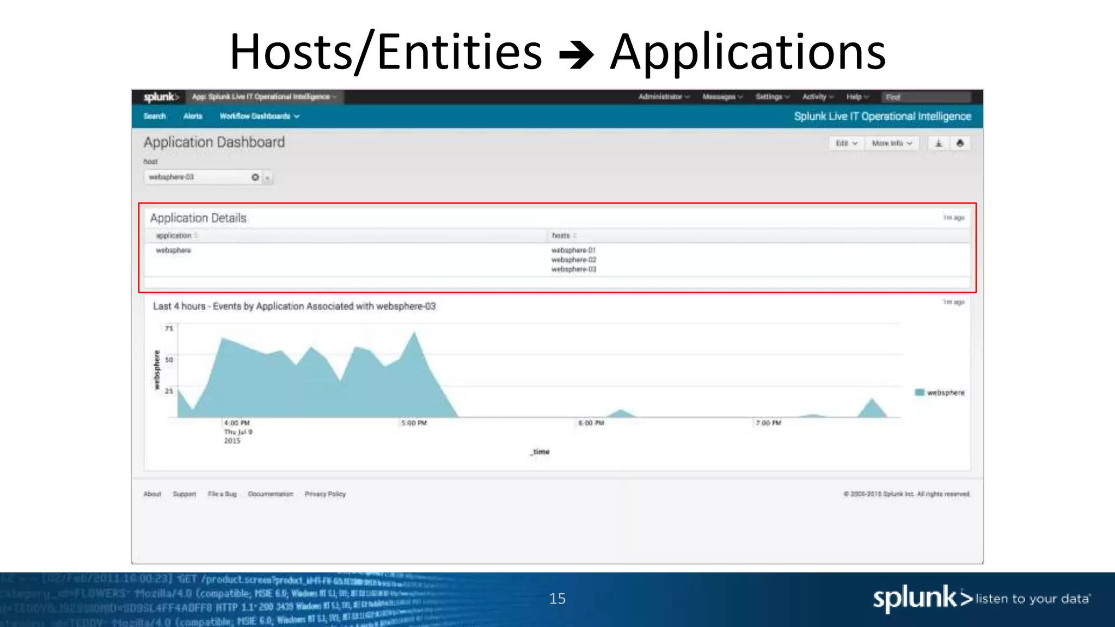Open the host dropdown arrow
Screen dimensions: 1115x627
pos(267,177)
